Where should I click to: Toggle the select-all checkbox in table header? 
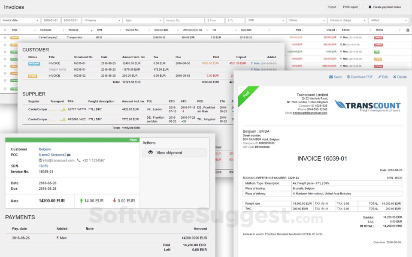[5, 30]
